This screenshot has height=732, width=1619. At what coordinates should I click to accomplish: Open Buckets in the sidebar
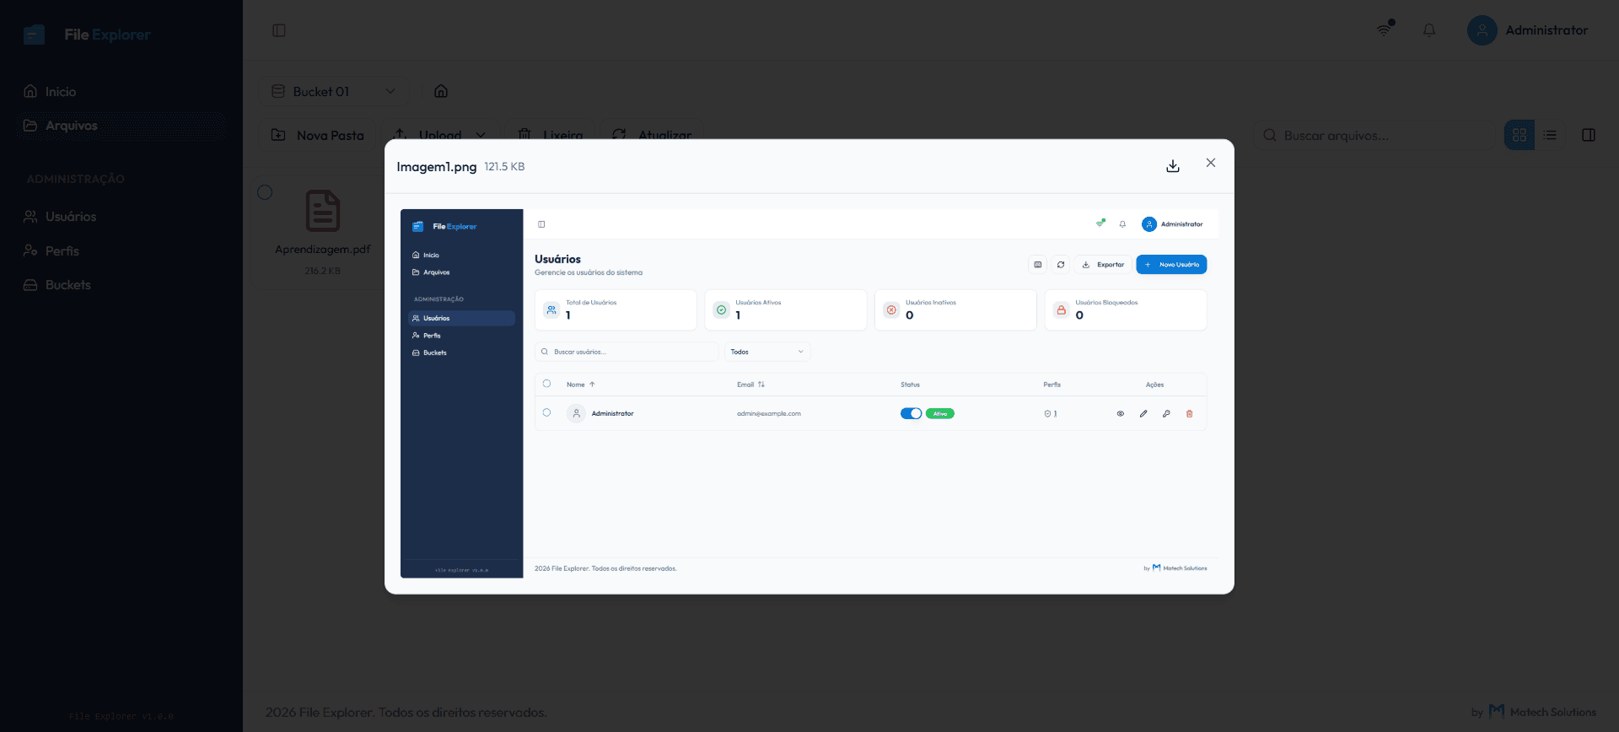pos(122,285)
